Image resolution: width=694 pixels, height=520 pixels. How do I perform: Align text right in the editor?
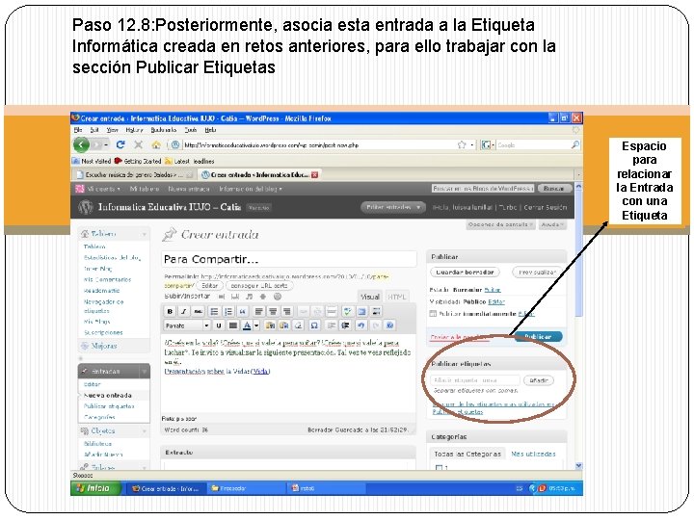(x=287, y=312)
